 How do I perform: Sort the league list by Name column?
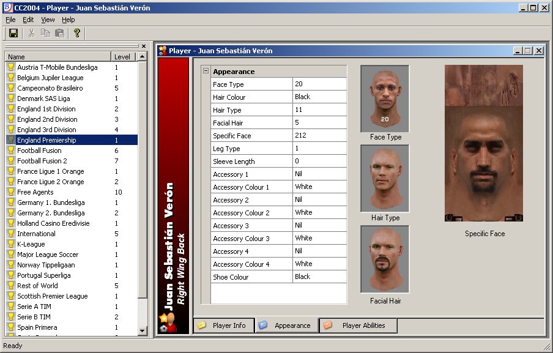pyautogui.click(x=58, y=57)
